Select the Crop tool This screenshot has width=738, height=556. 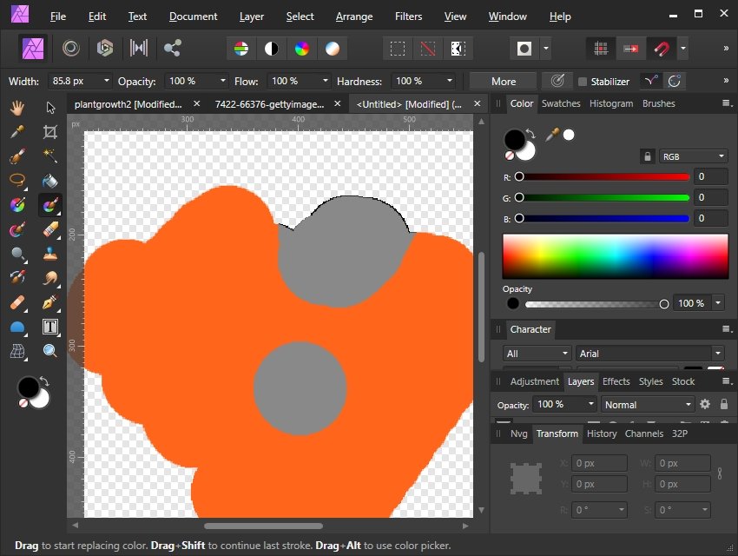[50, 132]
